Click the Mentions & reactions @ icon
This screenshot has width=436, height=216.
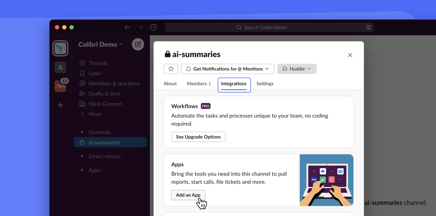pos(82,83)
